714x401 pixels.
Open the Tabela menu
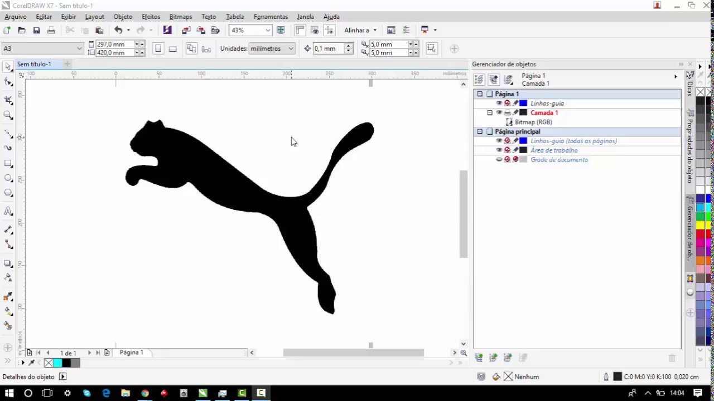tap(235, 17)
